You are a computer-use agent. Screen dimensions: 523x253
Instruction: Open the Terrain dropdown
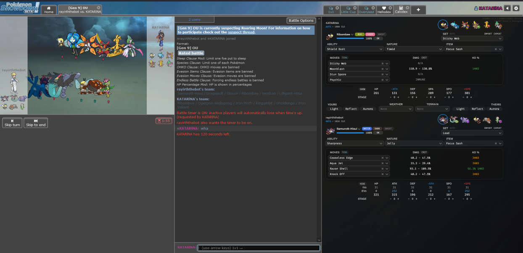point(432,109)
